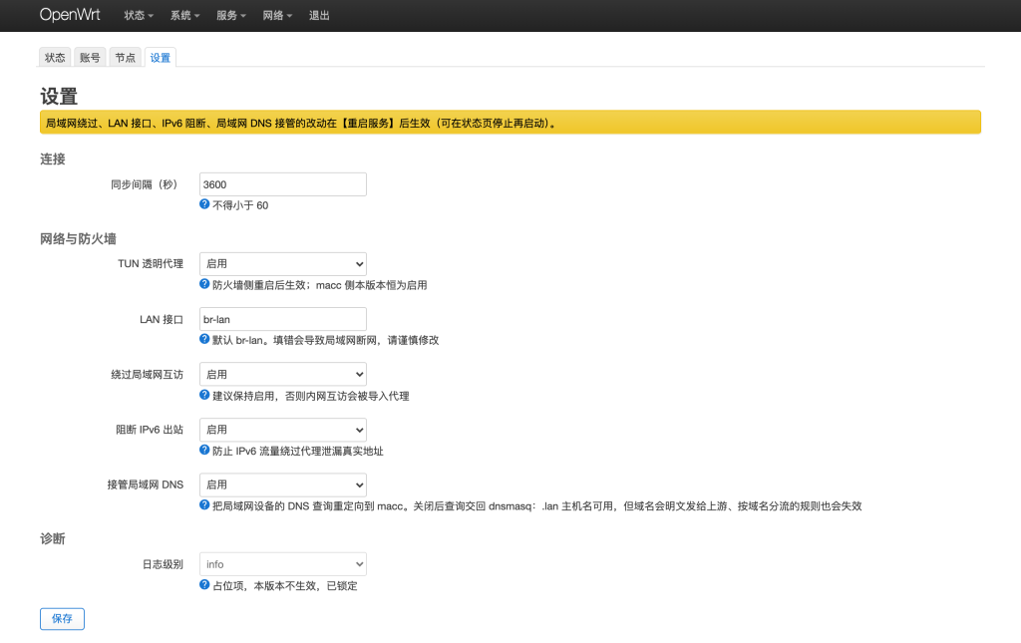Open the 服务 menu in navbar

pyautogui.click(x=231, y=16)
